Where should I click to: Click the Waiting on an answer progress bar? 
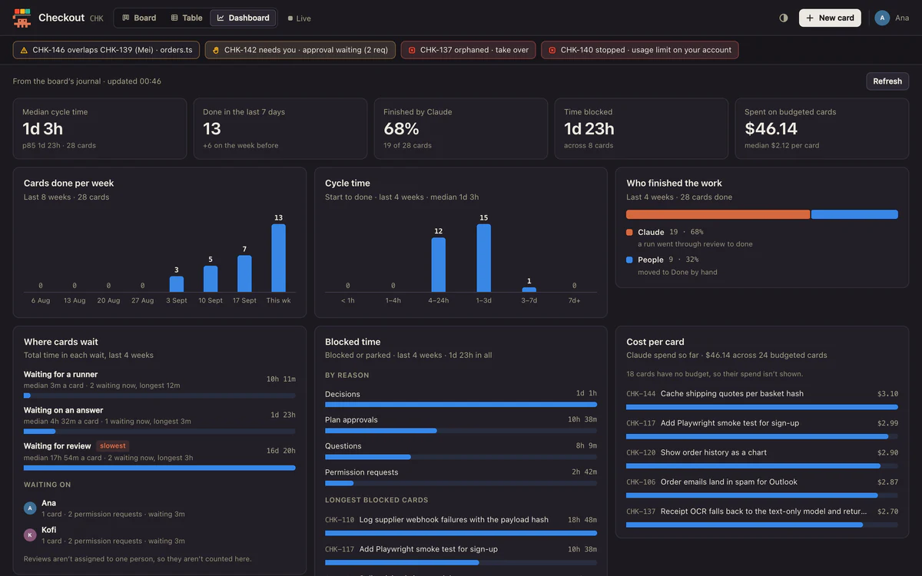pyautogui.click(x=160, y=432)
